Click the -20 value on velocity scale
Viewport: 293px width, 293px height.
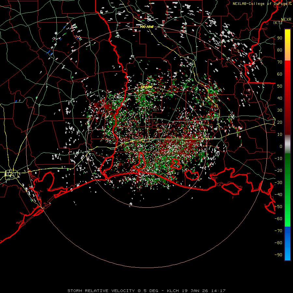point(278,170)
